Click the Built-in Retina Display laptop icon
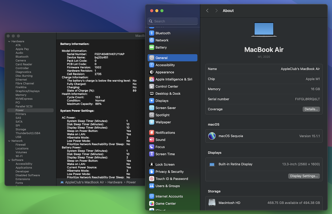Screen dimensions: 332x214 (212, 164)
